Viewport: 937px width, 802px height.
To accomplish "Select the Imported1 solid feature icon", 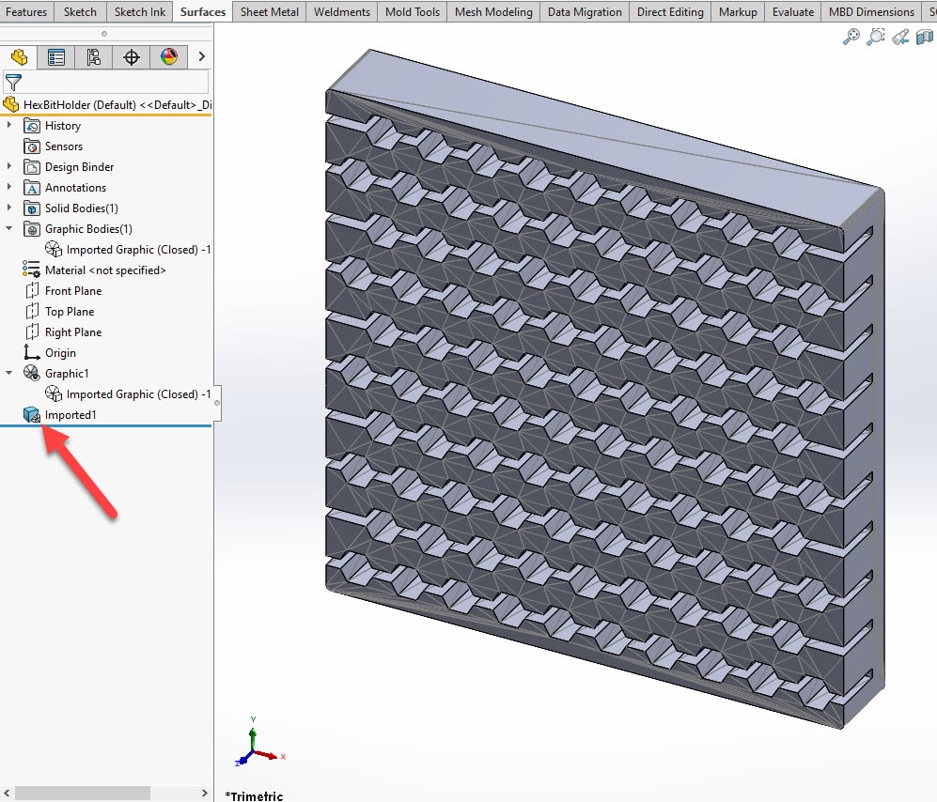I will coord(32,414).
